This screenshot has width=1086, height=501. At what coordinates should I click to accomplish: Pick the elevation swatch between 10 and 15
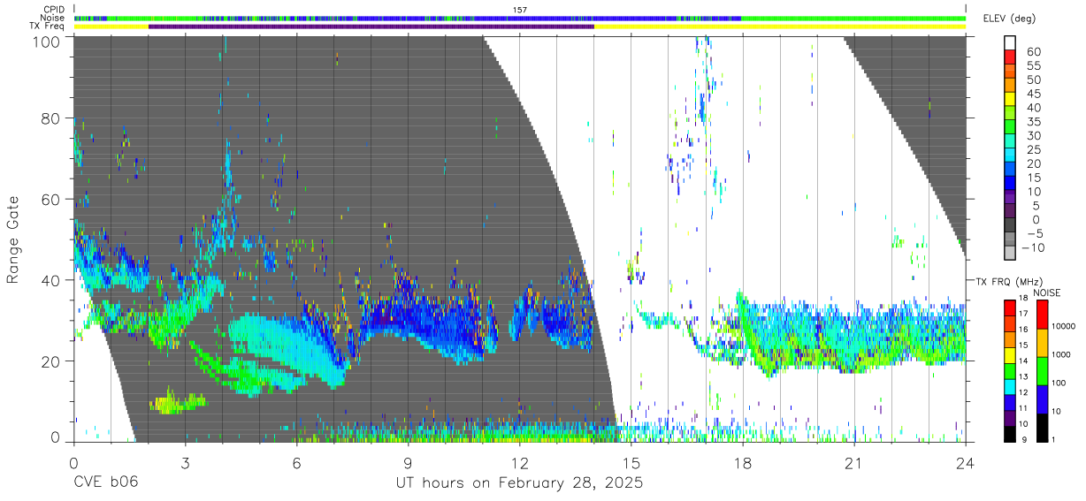tap(1011, 185)
